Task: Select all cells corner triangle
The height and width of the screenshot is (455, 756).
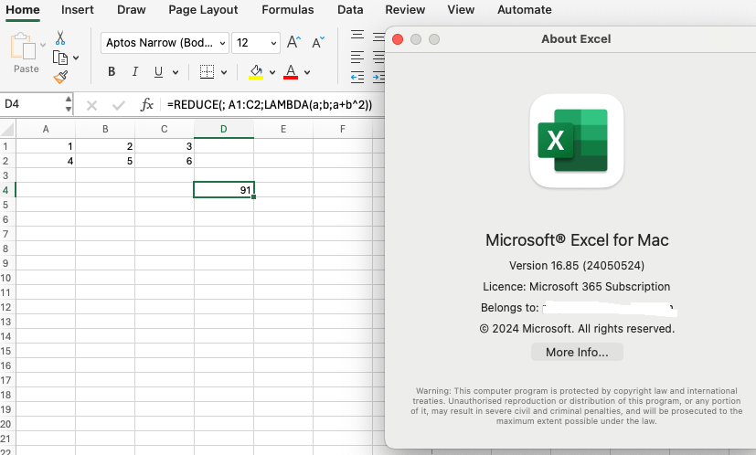Action: pyautogui.click(x=6, y=129)
